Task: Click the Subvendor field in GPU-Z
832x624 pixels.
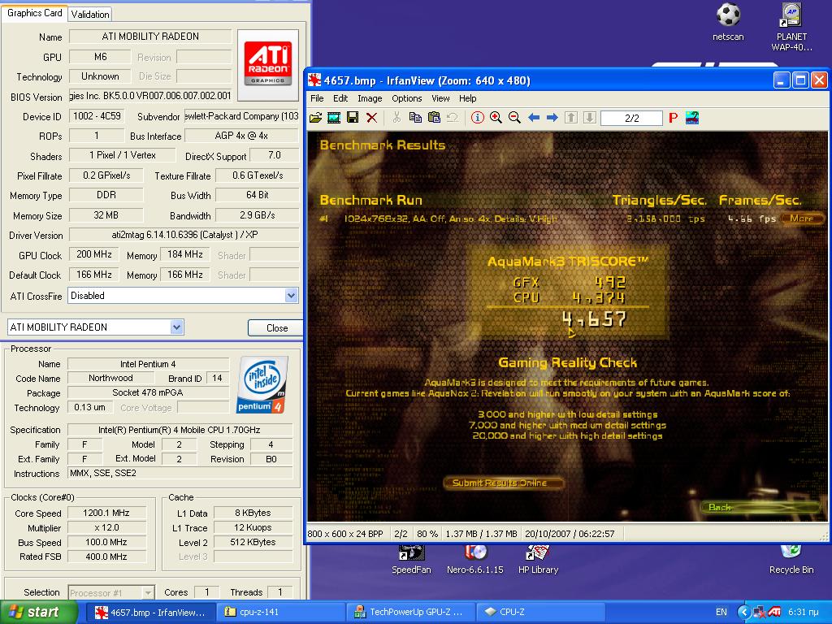Action: click(242, 116)
